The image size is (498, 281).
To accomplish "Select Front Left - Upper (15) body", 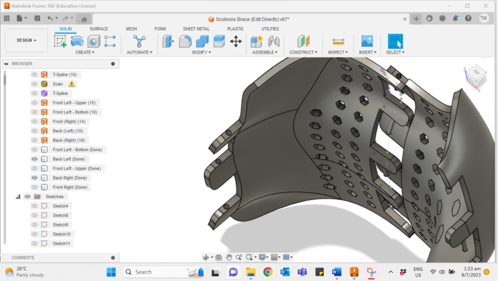I will (x=74, y=103).
